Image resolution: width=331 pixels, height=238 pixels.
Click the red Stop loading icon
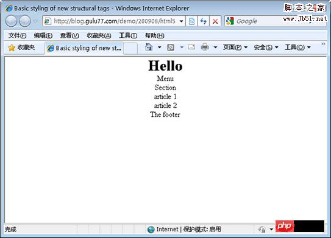(x=215, y=21)
